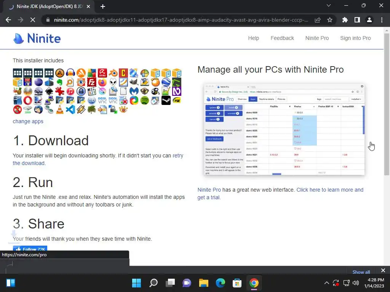
Task: Open the Help page
Action: click(x=253, y=38)
